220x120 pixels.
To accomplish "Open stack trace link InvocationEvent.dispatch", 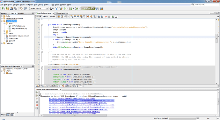I will point(82,107).
